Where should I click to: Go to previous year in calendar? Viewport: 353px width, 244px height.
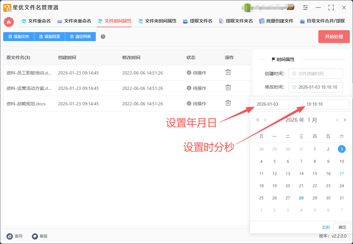point(258,120)
